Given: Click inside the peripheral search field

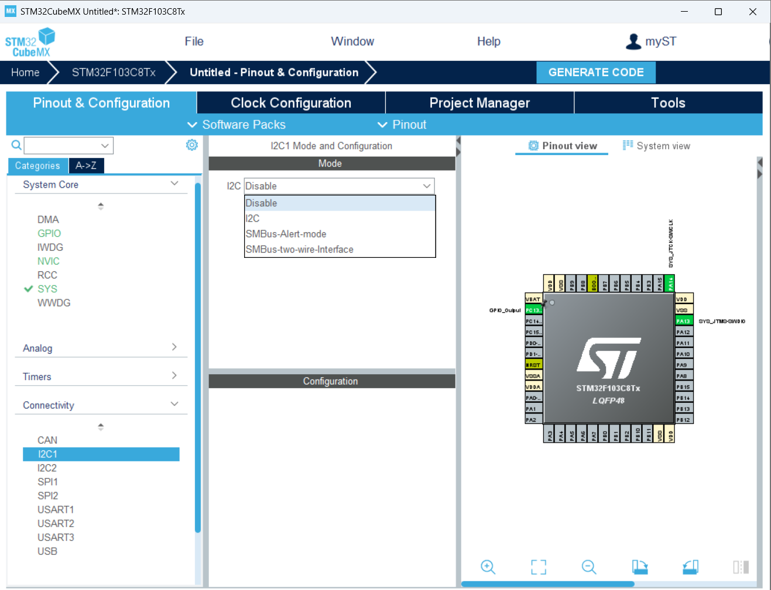Looking at the screenshot, I should pos(61,146).
